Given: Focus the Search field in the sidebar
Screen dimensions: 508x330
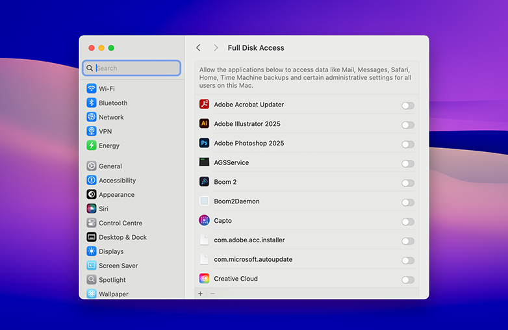Looking at the screenshot, I should click(131, 68).
